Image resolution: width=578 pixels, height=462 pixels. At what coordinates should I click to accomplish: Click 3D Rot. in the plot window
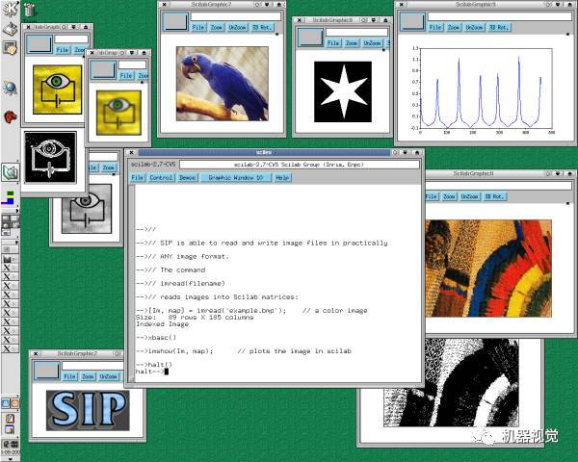pyautogui.click(x=500, y=28)
